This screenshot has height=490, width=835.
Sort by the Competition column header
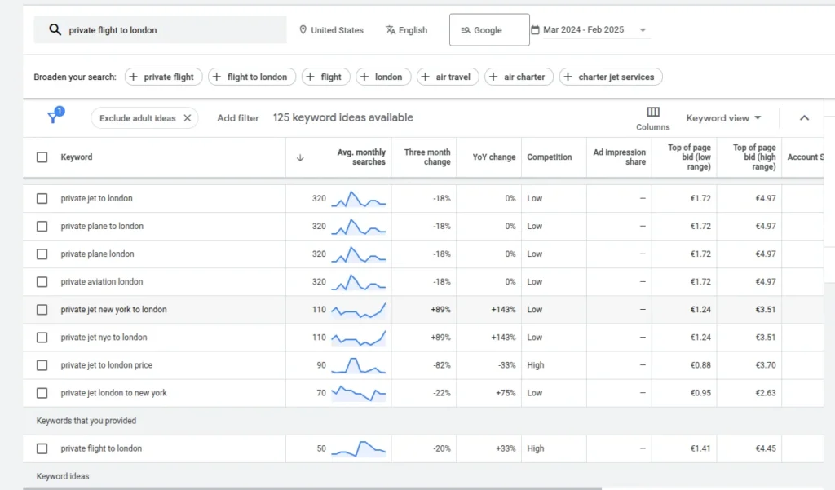tap(549, 157)
